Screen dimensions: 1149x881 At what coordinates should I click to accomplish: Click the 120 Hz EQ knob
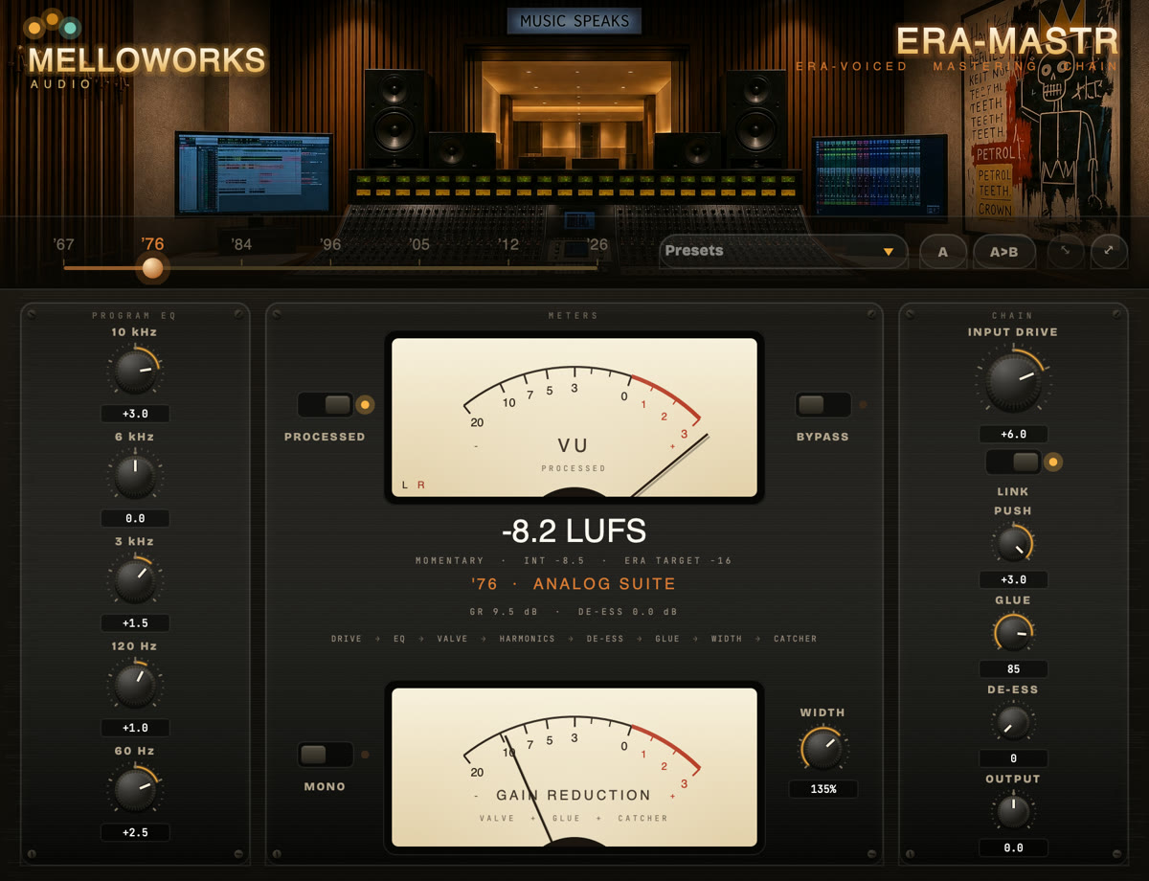click(x=135, y=685)
